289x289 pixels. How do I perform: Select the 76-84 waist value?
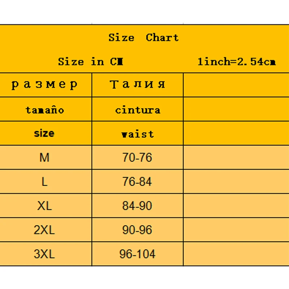[137, 182]
